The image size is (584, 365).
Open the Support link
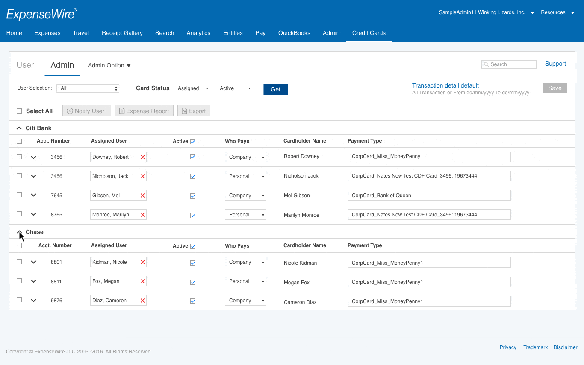tap(555, 64)
